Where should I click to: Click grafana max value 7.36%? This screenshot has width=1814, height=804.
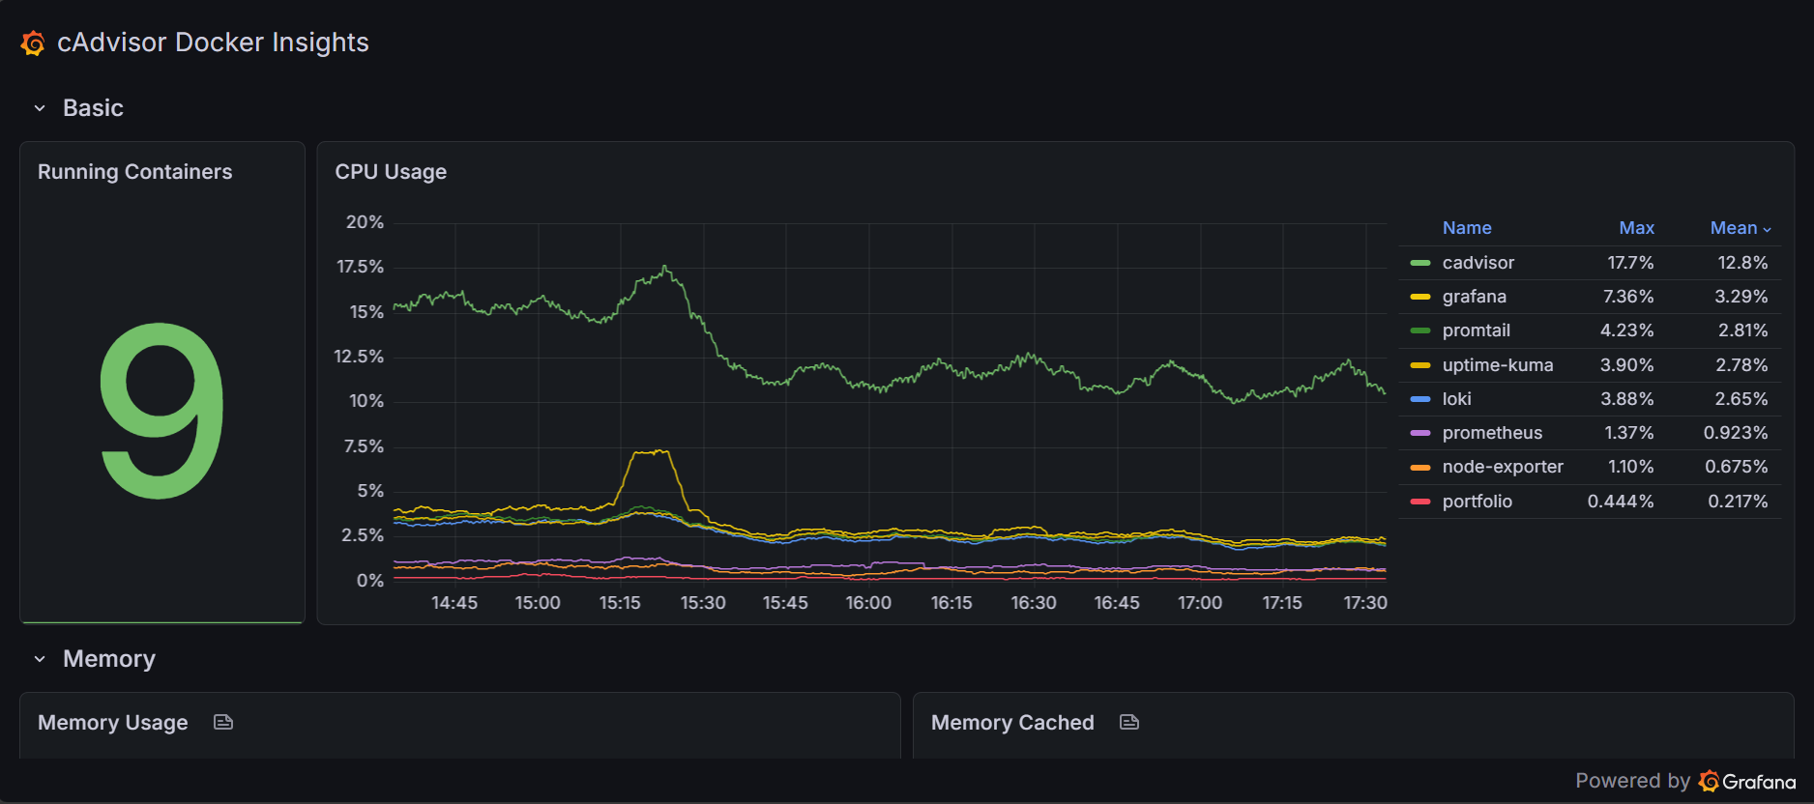[1628, 297]
